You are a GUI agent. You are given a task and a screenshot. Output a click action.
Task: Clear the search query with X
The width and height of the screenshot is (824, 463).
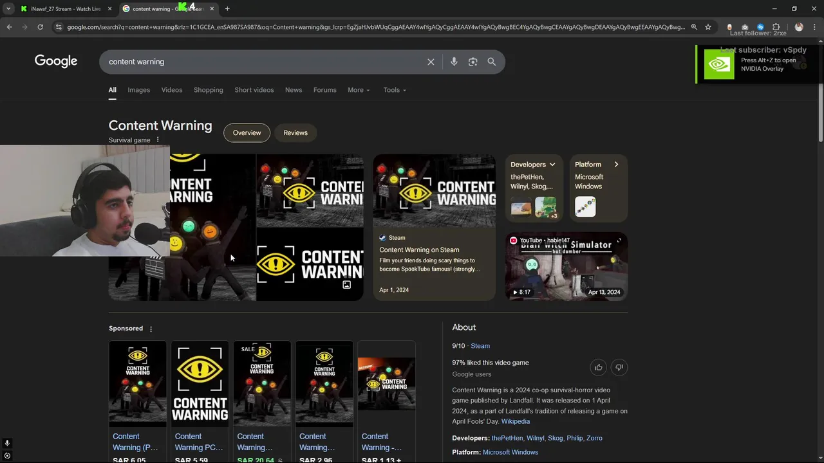431,62
